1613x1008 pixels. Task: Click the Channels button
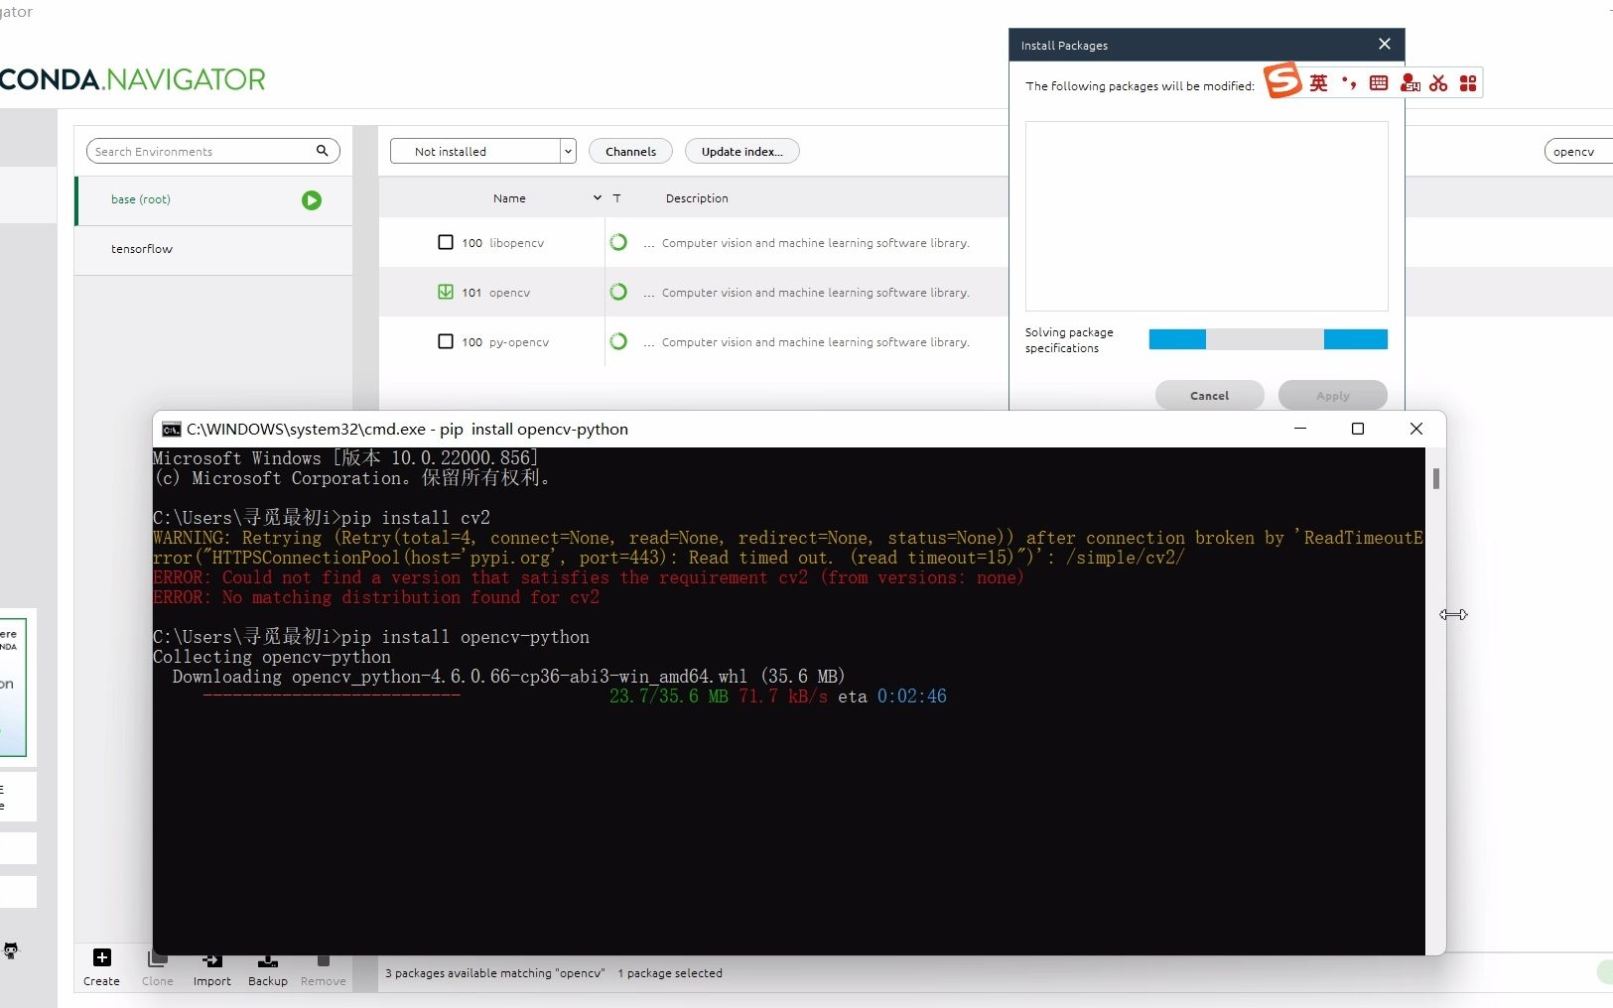[630, 151]
